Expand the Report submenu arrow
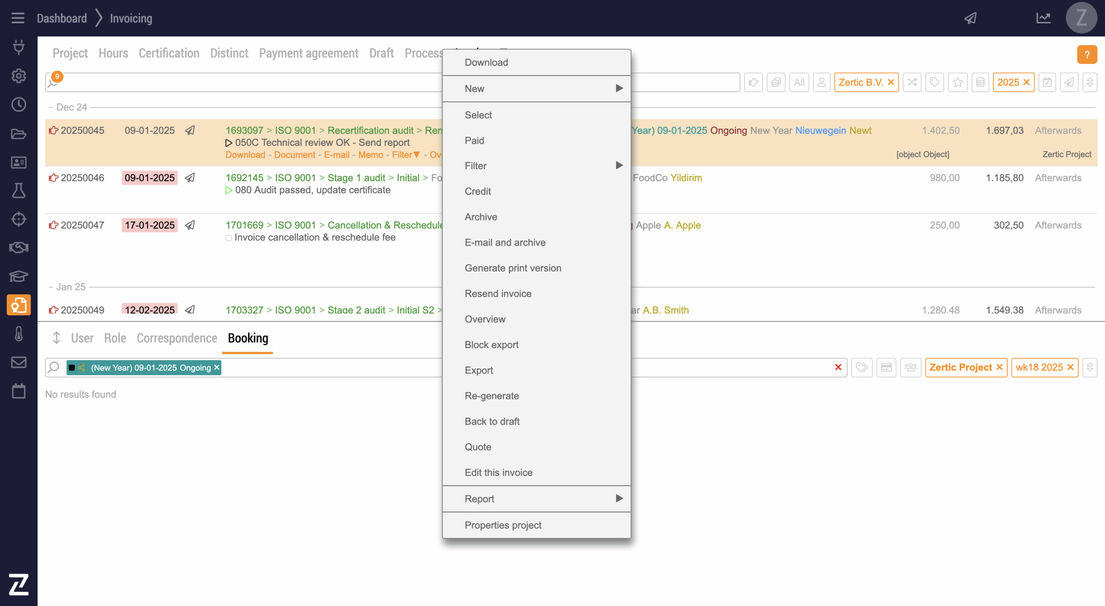Viewport: 1105px width, 606px height. coord(619,499)
